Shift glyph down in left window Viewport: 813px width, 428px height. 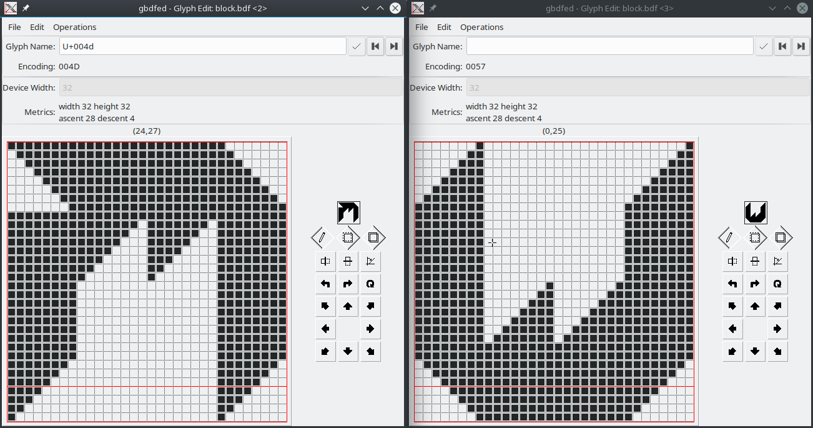(348, 351)
